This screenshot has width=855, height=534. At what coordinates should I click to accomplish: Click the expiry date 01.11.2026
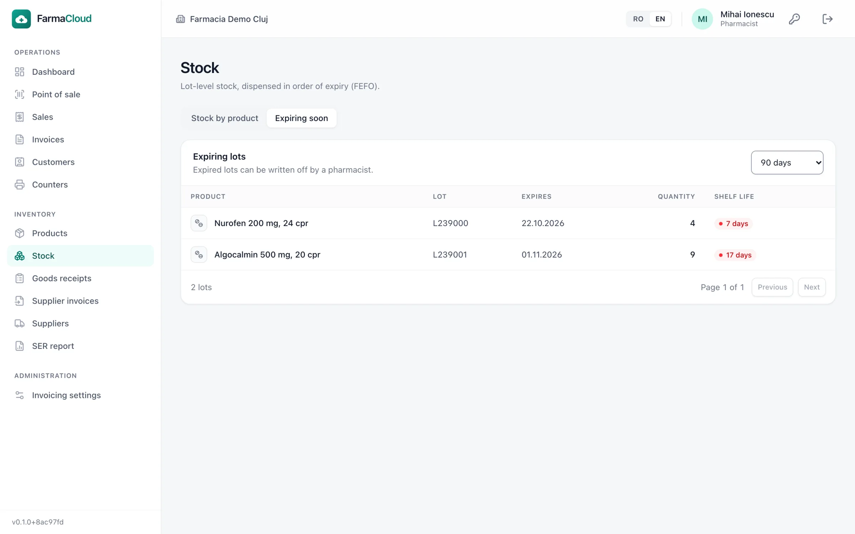point(541,255)
